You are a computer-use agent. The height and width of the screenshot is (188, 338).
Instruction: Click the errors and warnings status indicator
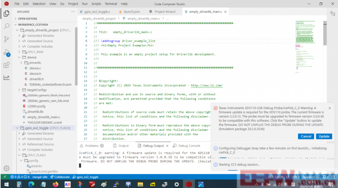[x=20, y=177]
